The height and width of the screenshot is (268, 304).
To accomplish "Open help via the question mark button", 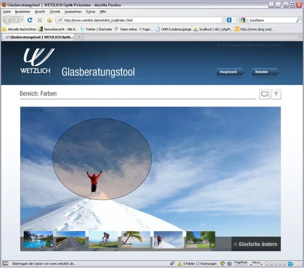I will [276, 94].
